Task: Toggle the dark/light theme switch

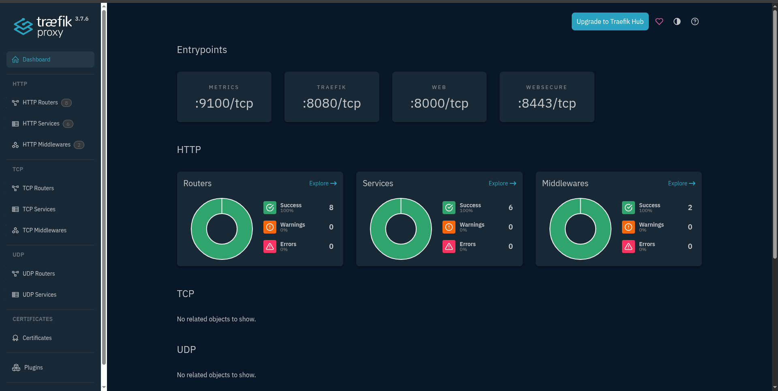Action: coord(677,21)
